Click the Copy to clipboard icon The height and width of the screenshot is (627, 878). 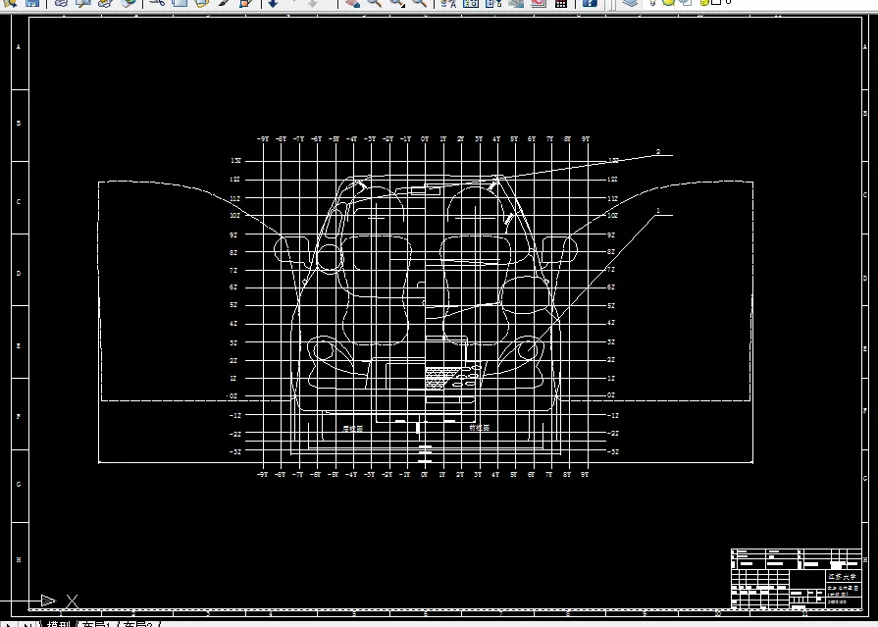tap(180, 3)
